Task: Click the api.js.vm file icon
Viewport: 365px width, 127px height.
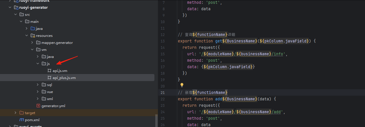Action: click(49, 71)
